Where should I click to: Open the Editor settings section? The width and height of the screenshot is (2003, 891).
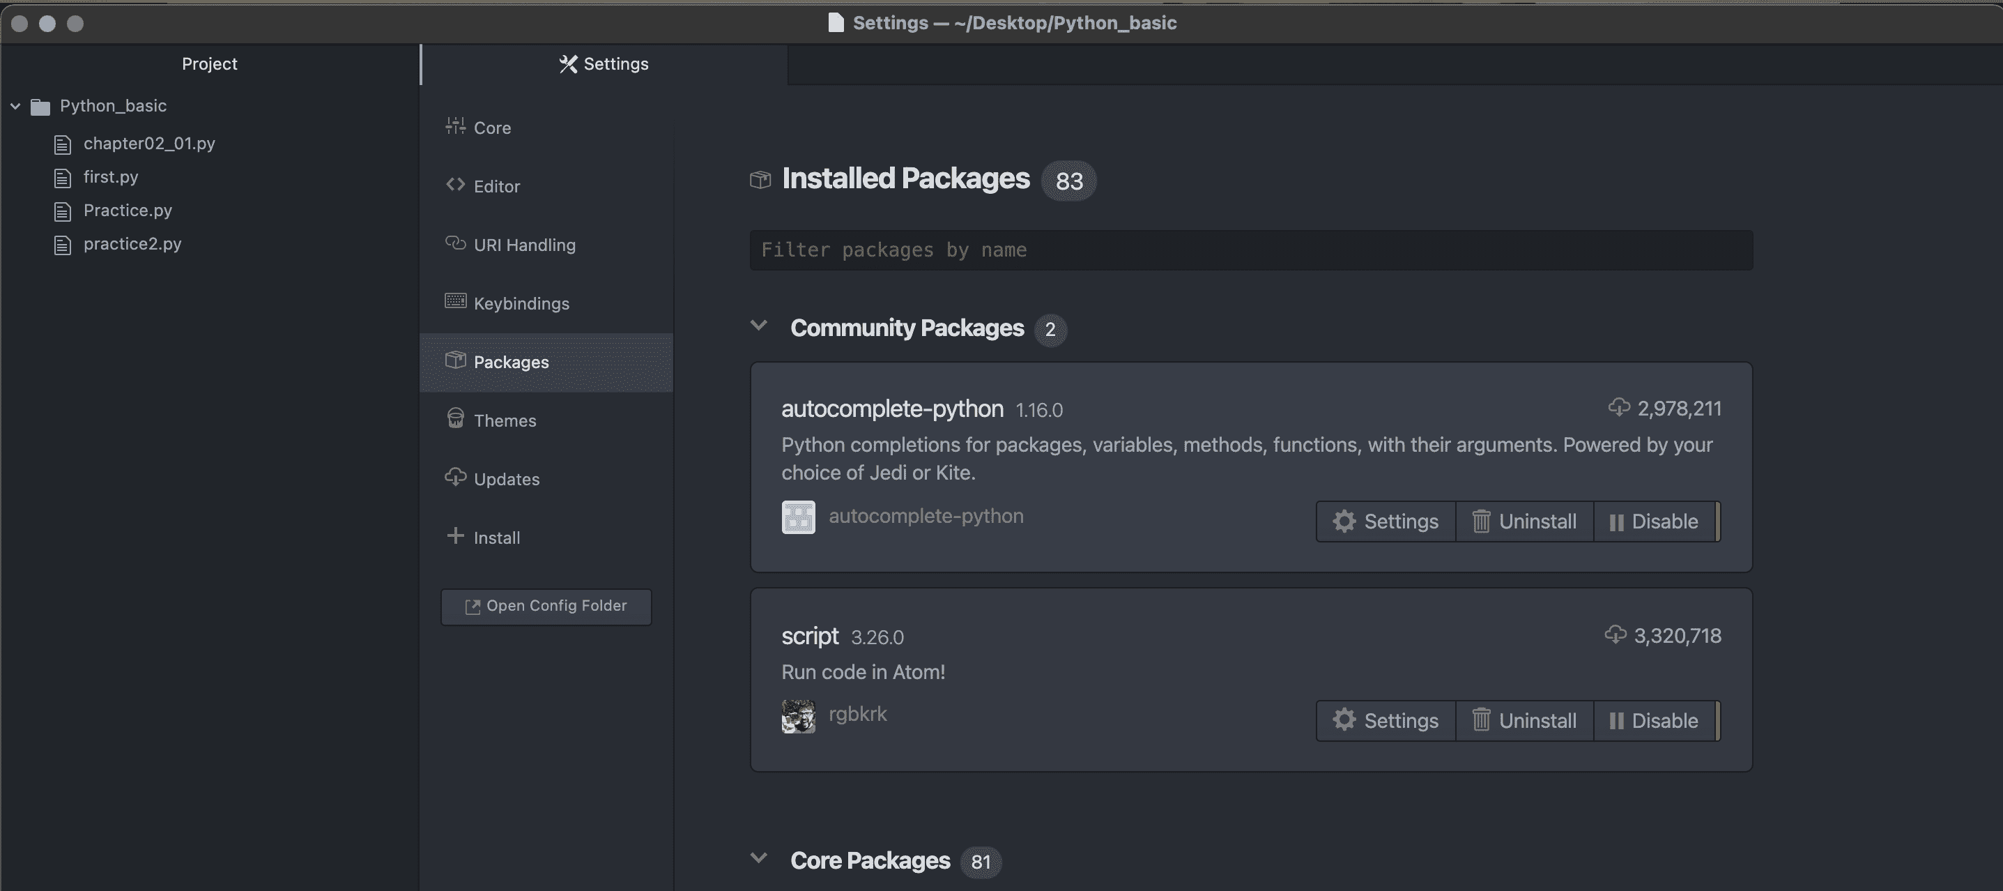pyautogui.click(x=496, y=186)
